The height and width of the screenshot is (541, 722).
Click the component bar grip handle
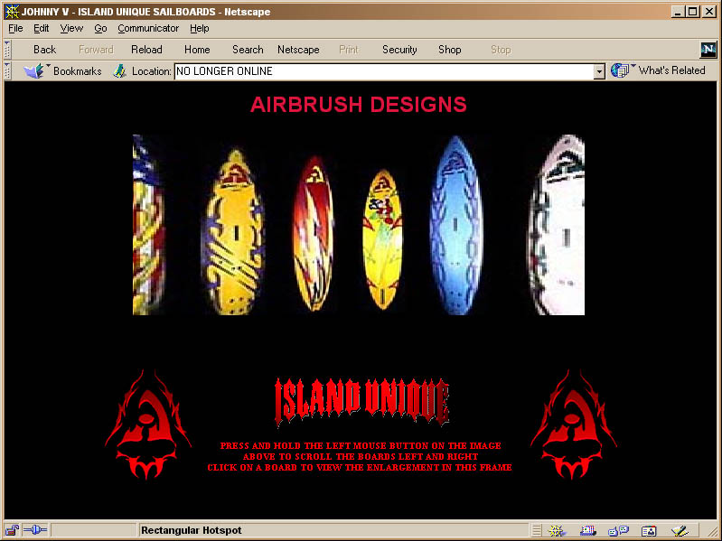[537, 531]
